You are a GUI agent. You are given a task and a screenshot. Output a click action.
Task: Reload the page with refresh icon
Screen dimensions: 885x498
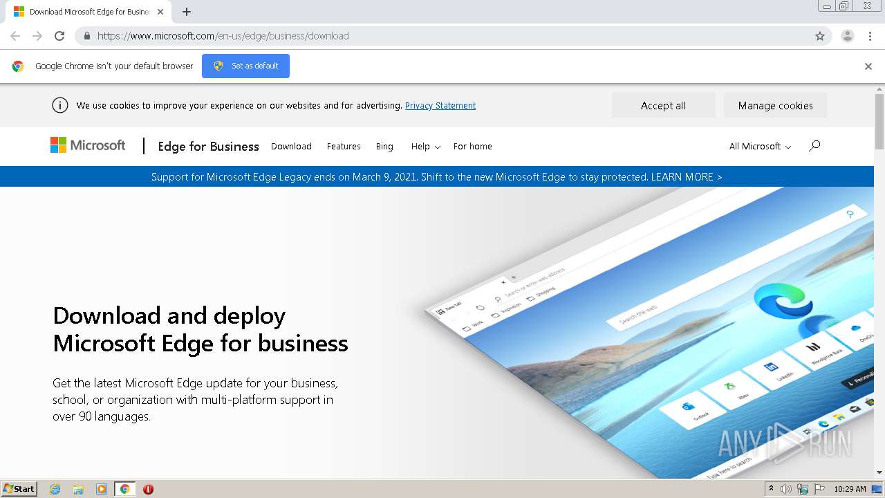pos(59,36)
